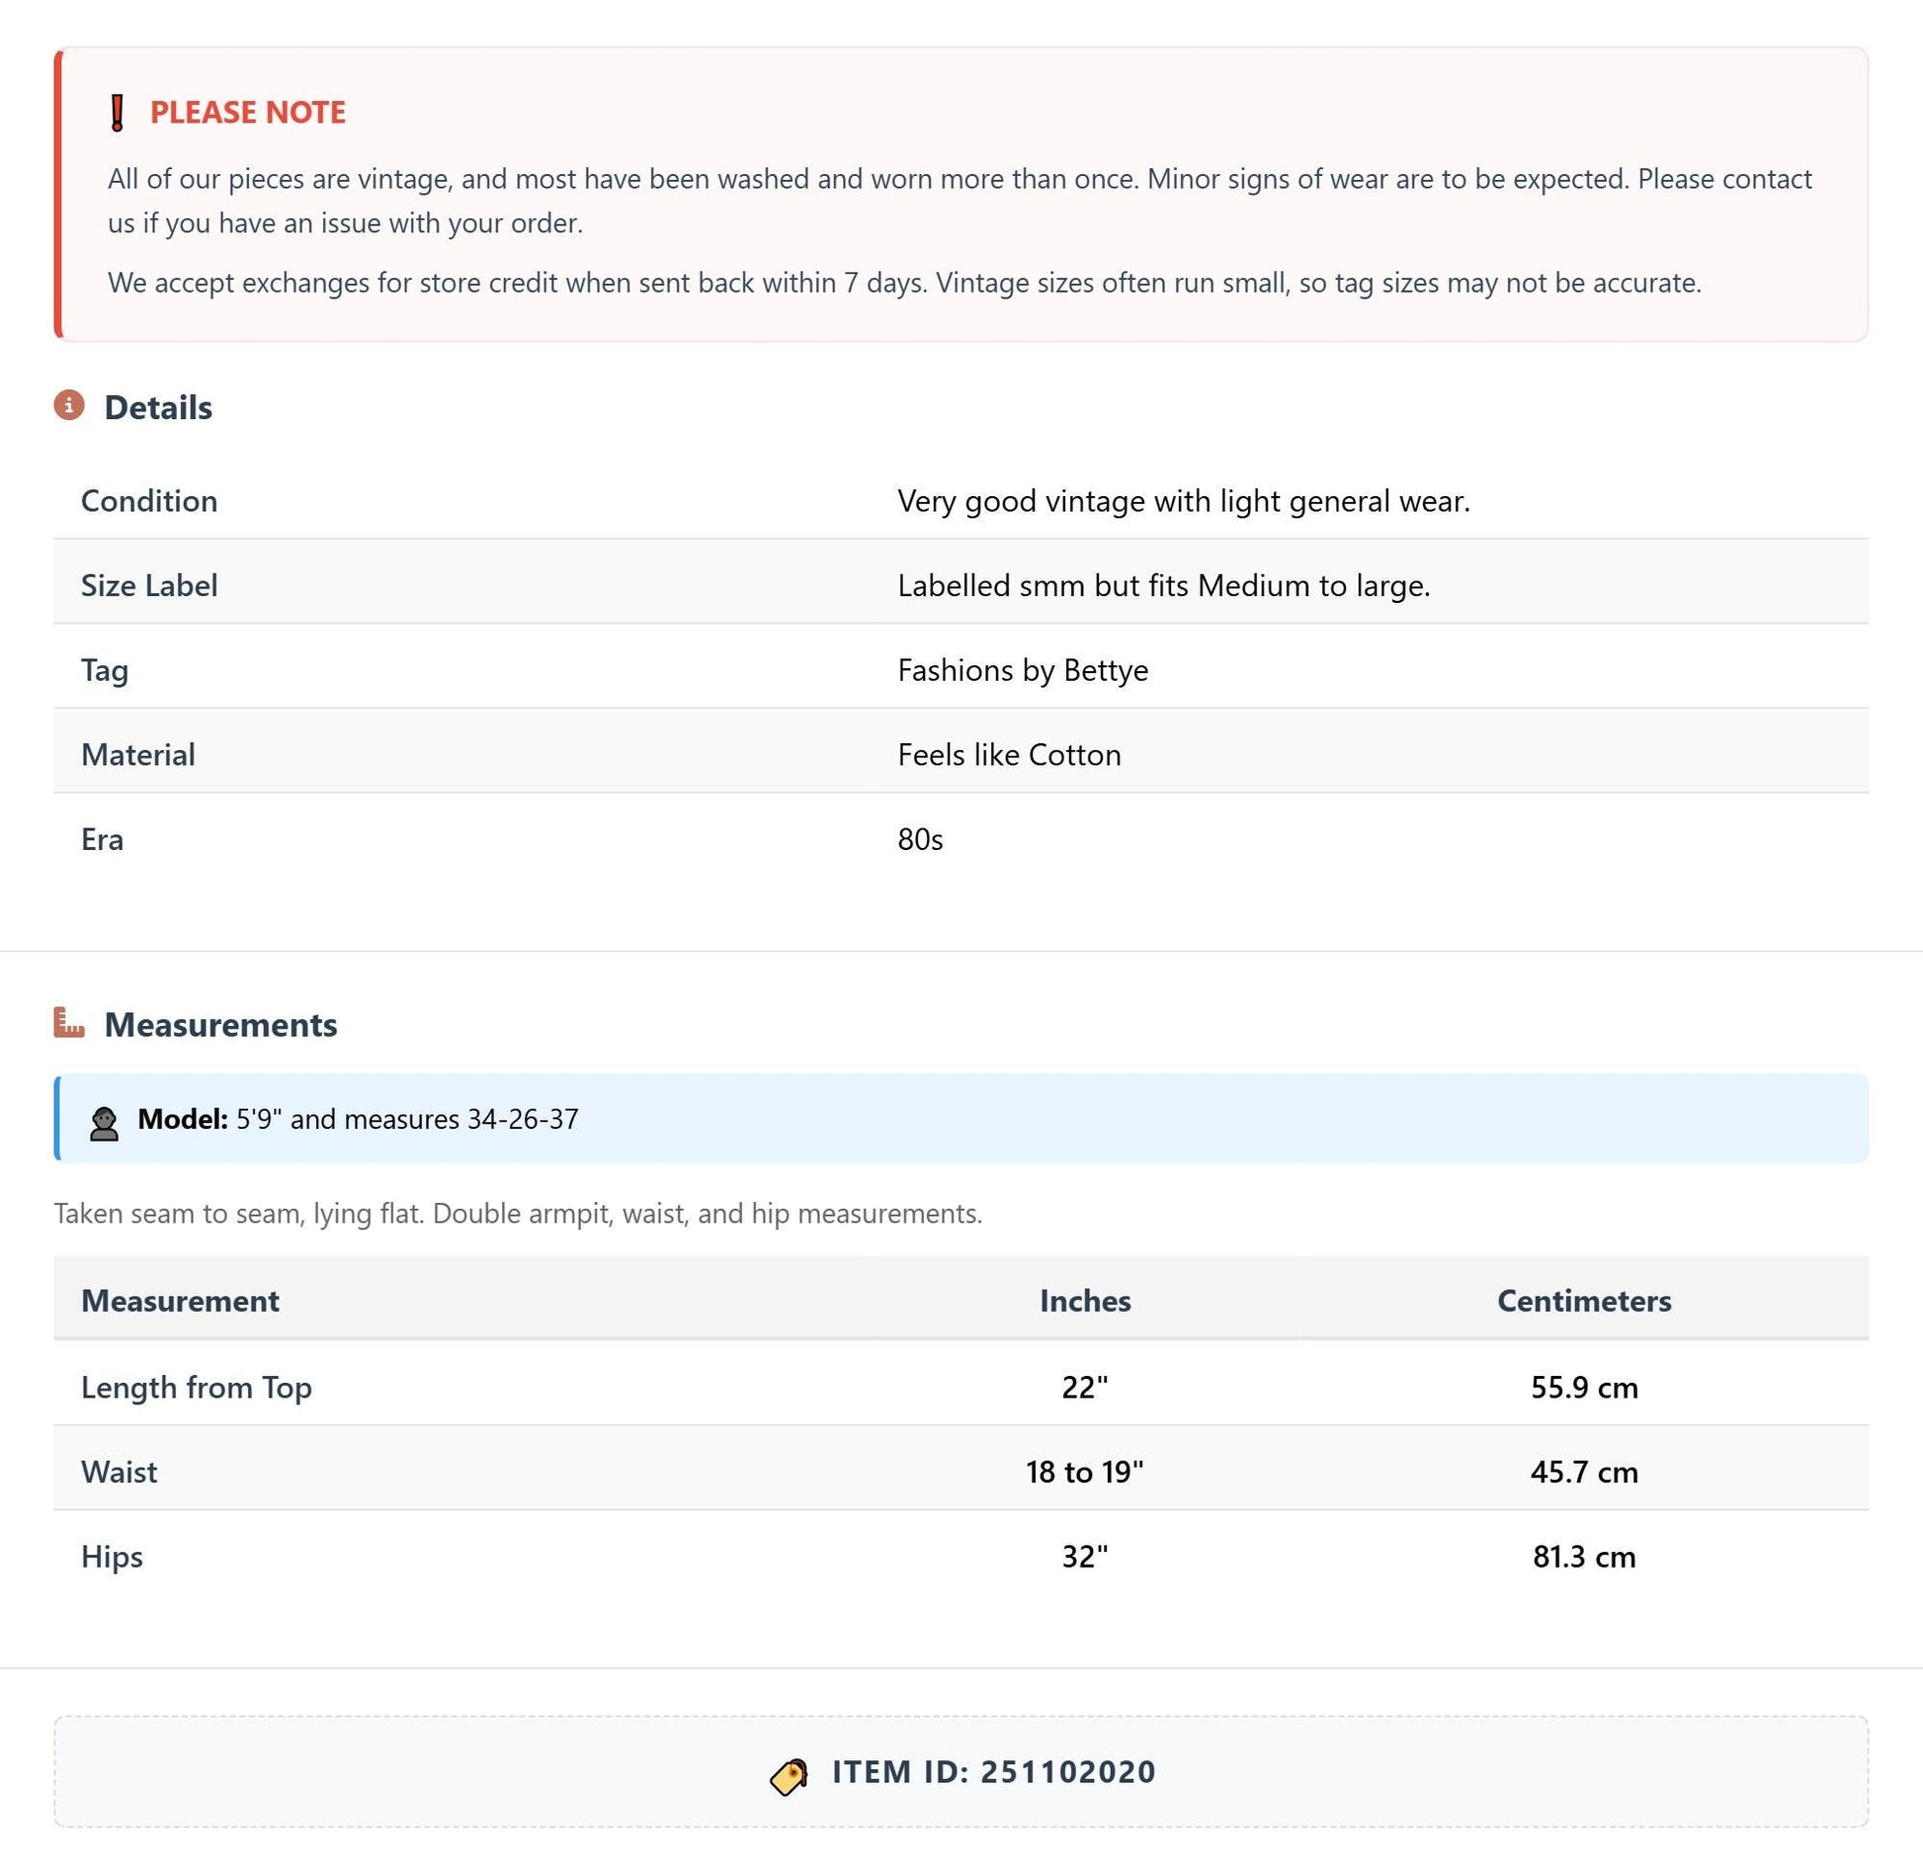Click the Hips 81.3 cm cell
Screen dimensions: 1923x1875
click(1584, 1557)
